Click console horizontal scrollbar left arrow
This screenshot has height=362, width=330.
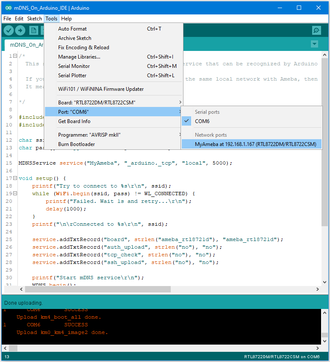[5, 348]
